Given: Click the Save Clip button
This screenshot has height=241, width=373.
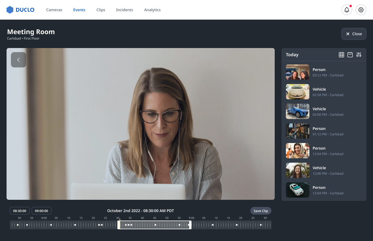Looking at the screenshot, I should [261, 211].
